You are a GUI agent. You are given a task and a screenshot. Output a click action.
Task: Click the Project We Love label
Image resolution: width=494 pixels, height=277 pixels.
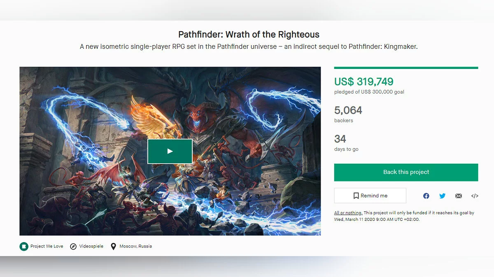tap(47, 246)
